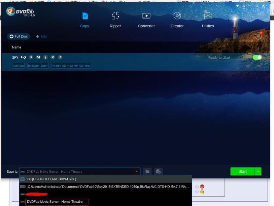Select the angry face radio button in background window
The width and height of the screenshot is (274, 206).
(197, 187)
